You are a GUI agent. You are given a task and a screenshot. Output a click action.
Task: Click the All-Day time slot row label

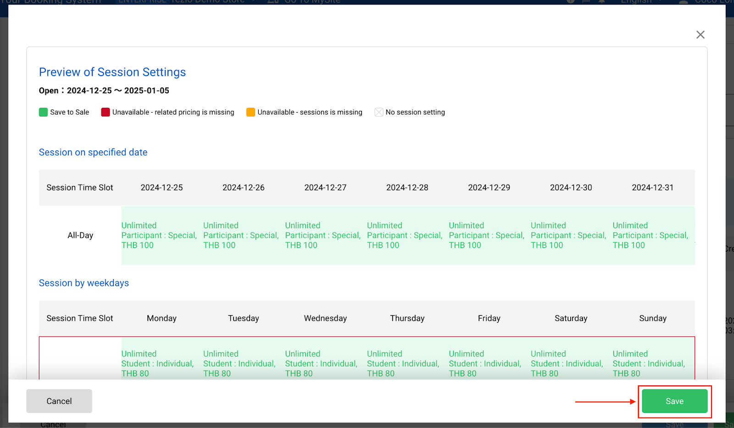point(80,236)
